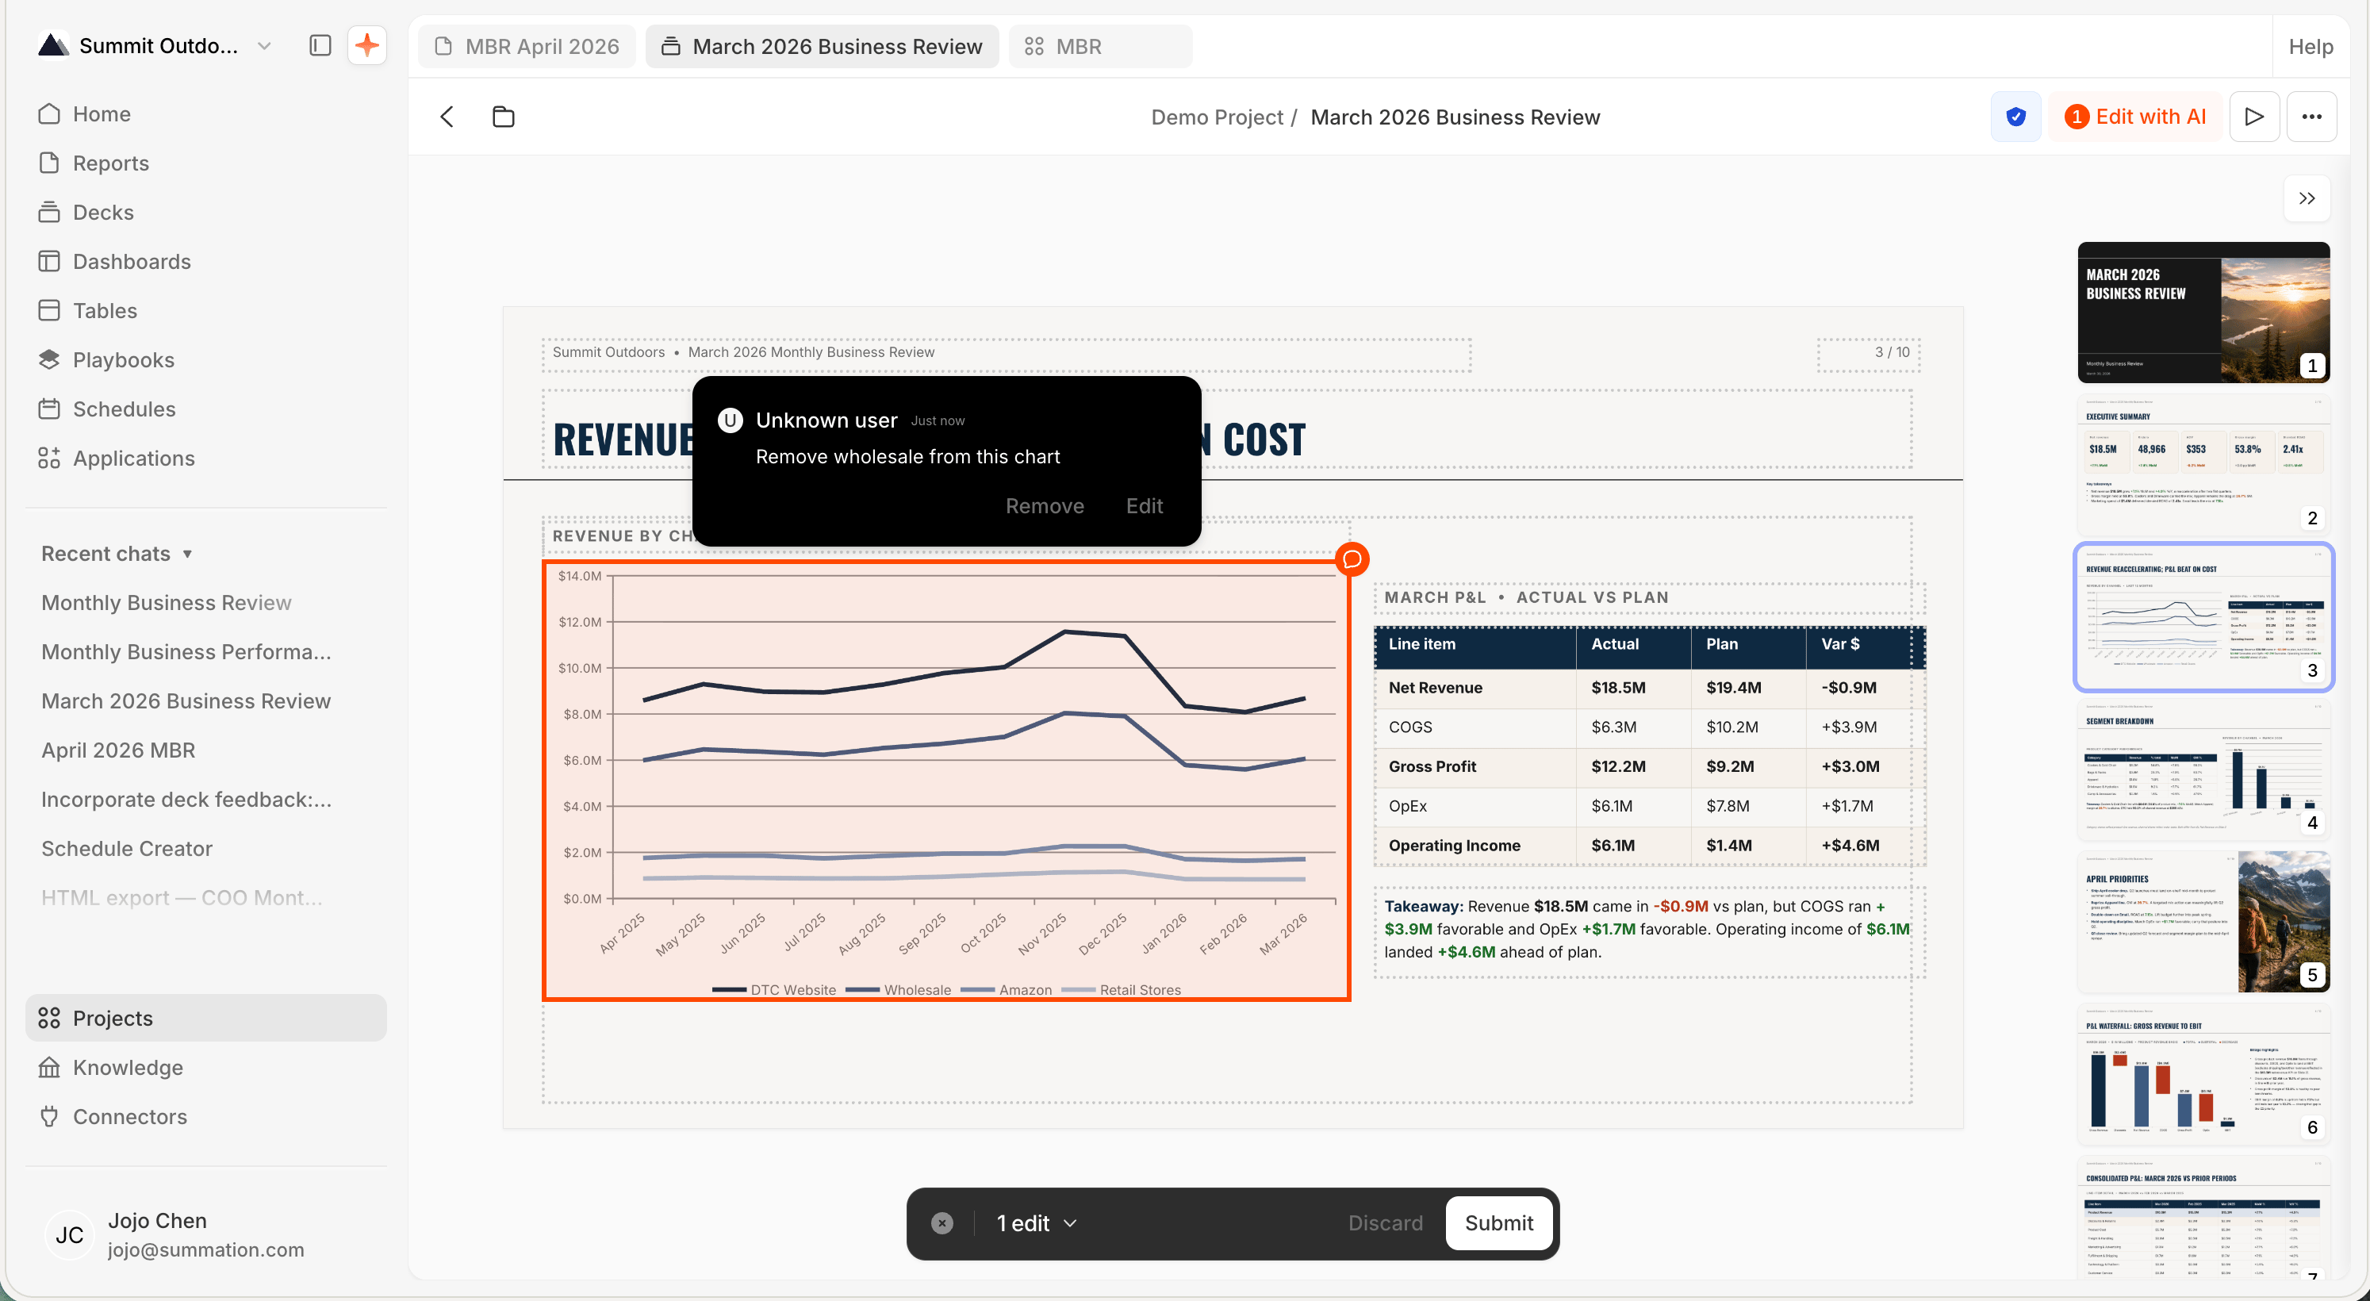
Task: Open Applications in the sidebar
Action: click(206, 459)
